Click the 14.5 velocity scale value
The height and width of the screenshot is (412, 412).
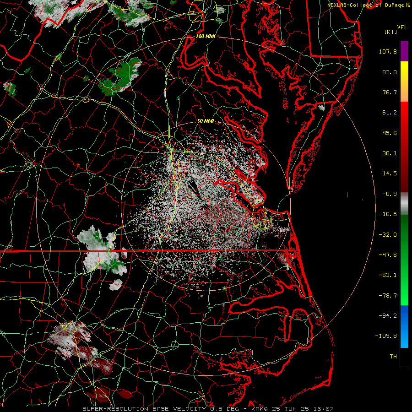(390, 173)
